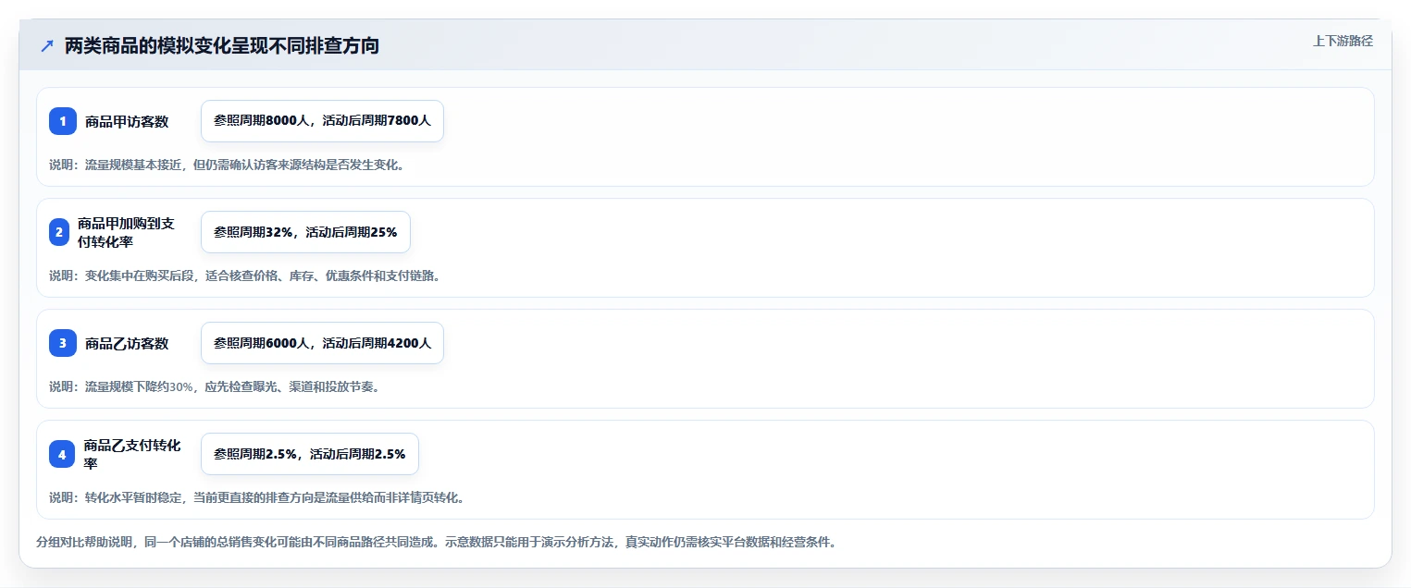The height and width of the screenshot is (588, 1411).
Task: Click the 商品乙访客数 label
Action: click(127, 343)
